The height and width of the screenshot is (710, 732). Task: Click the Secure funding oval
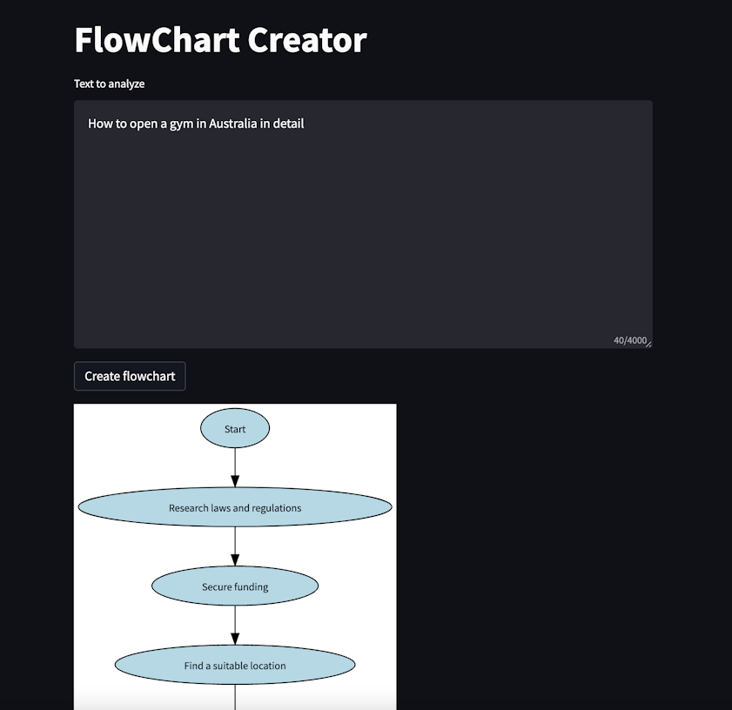(234, 586)
